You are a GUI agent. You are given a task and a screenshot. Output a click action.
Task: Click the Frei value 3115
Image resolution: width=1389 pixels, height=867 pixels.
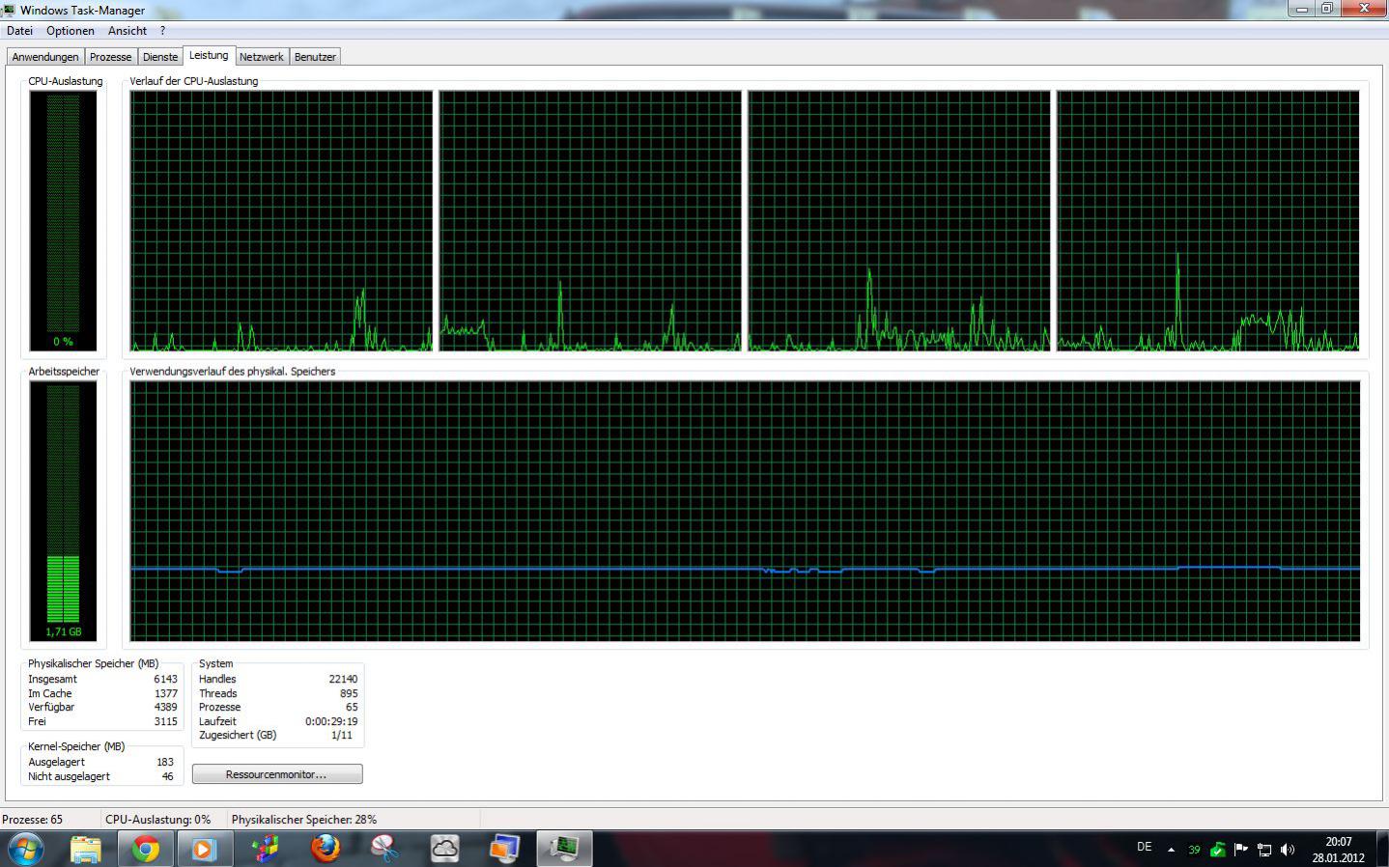pyautogui.click(x=165, y=721)
